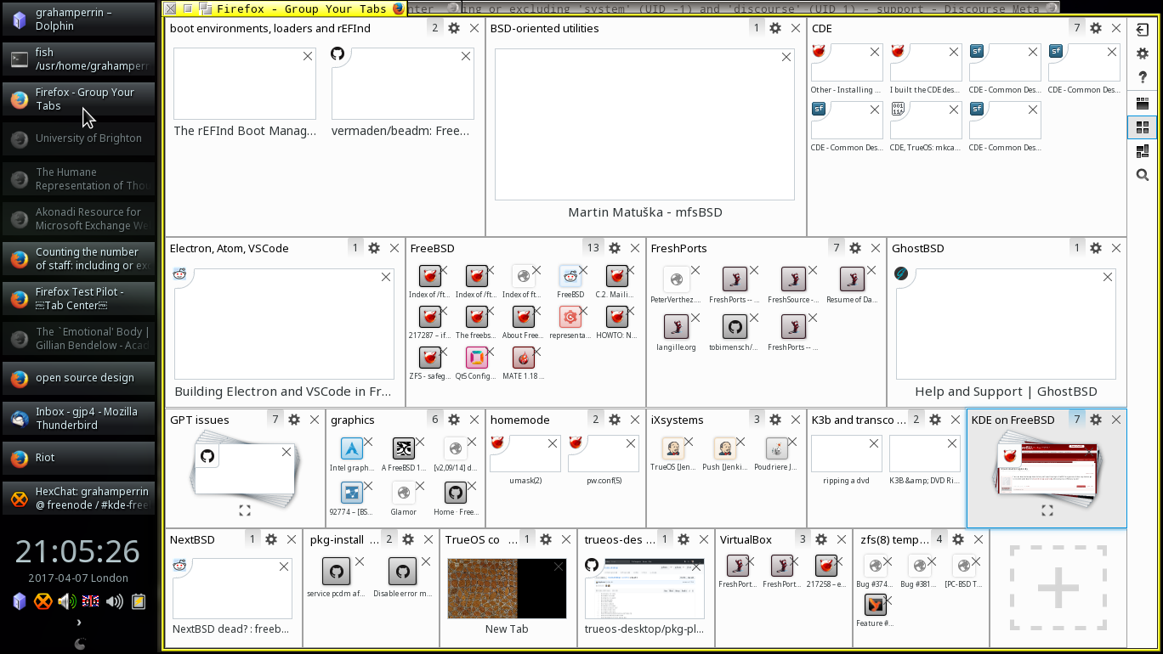Click the clock showing 21:05:26
Image resolution: width=1163 pixels, height=654 pixels.
click(78, 552)
